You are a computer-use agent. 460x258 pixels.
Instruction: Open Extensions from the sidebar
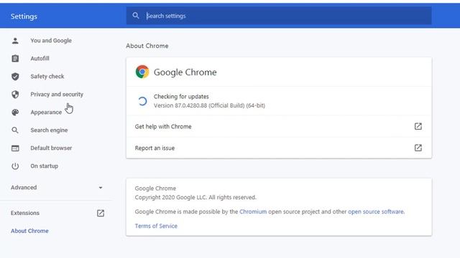[25, 213]
